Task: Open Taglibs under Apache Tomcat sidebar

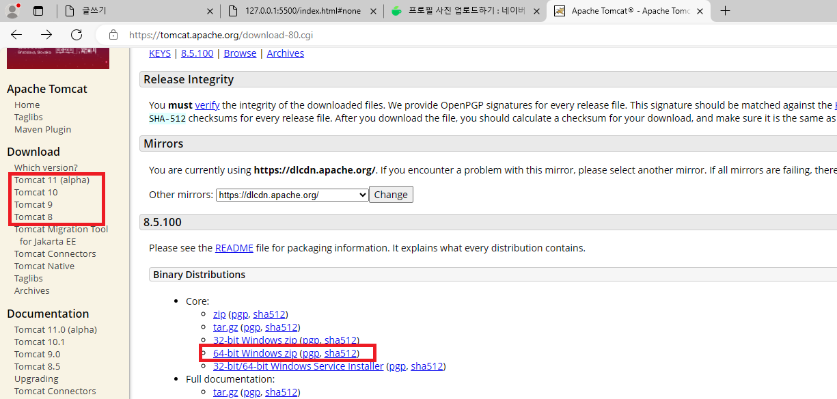Action: (x=29, y=117)
